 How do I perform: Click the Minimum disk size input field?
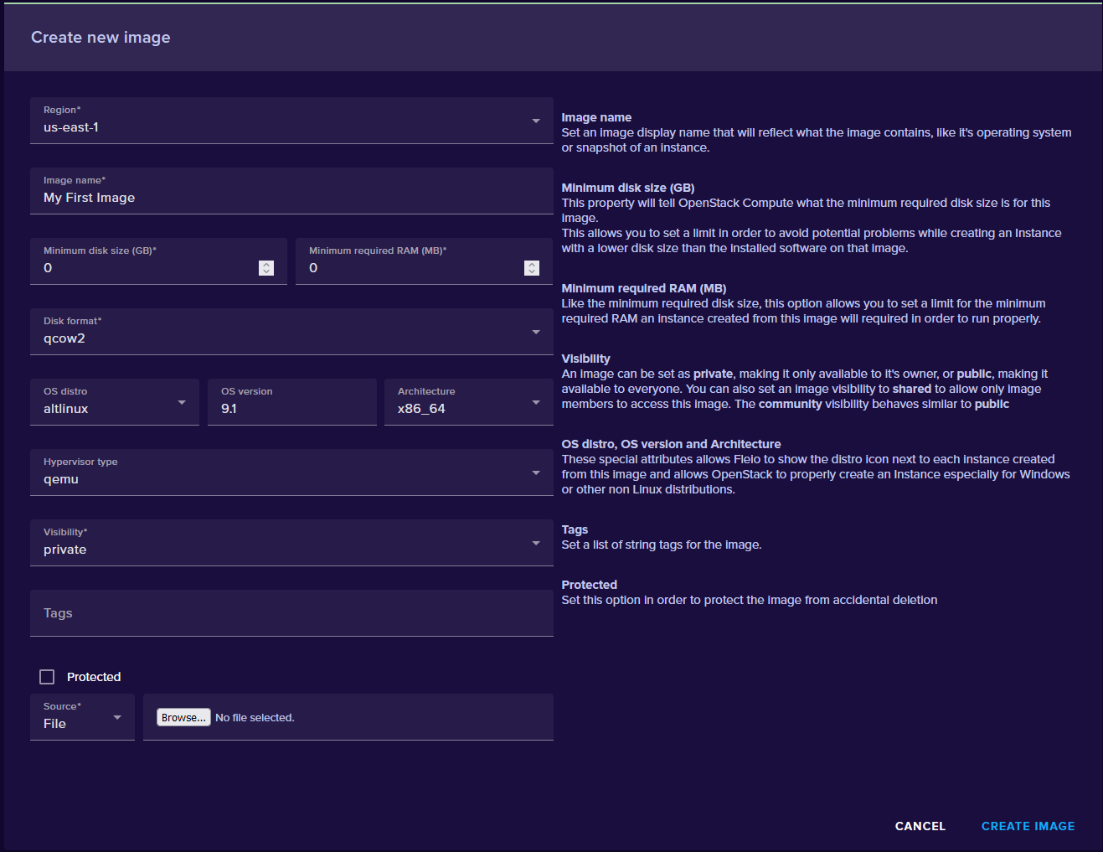pos(147,268)
